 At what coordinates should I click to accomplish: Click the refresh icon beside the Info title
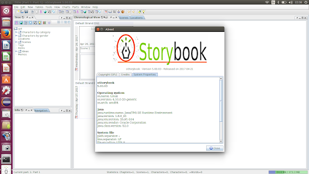pos(22,110)
